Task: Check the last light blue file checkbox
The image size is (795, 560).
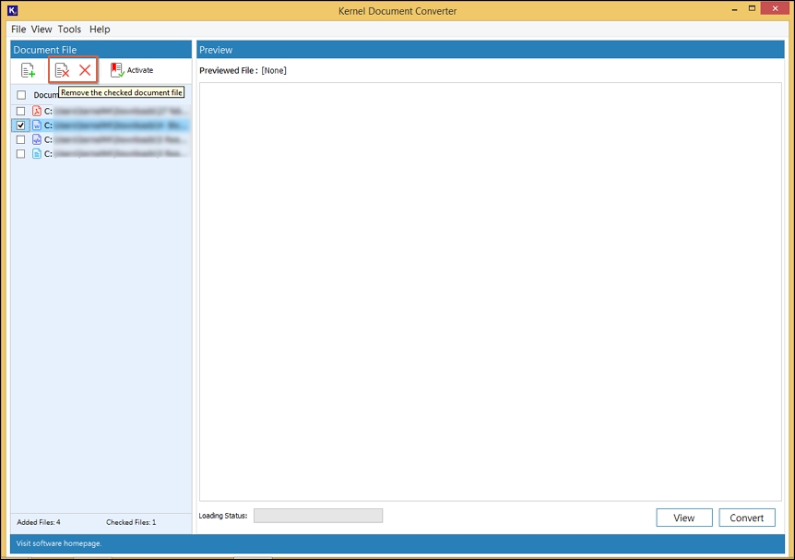Action: (x=21, y=153)
